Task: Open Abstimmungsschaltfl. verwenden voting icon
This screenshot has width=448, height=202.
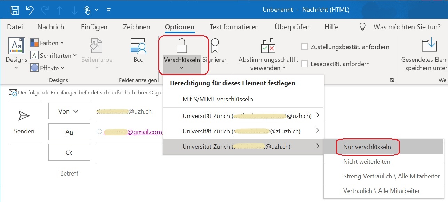Action: click(268, 46)
